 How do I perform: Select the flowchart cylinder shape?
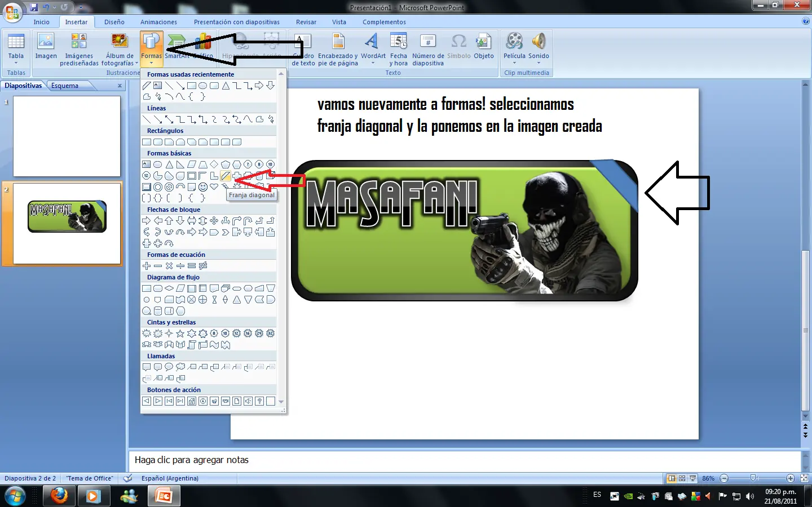point(158,311)
